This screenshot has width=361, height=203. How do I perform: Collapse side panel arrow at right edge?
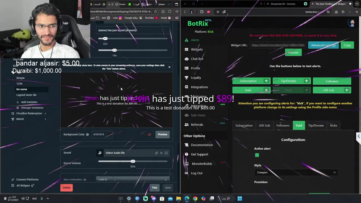pos(358,136)
